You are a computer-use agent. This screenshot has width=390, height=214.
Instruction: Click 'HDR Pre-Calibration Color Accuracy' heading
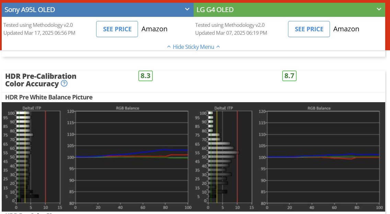[41, 80]
